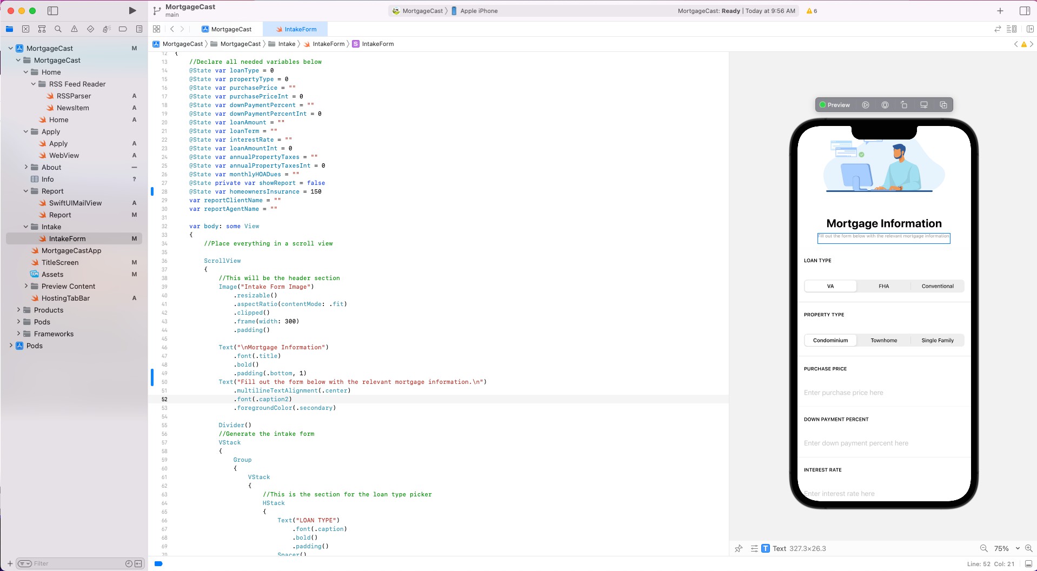Viewport: 1037px width, 571px height.
Task: Run the project with the play button
Action: [132, 11]
